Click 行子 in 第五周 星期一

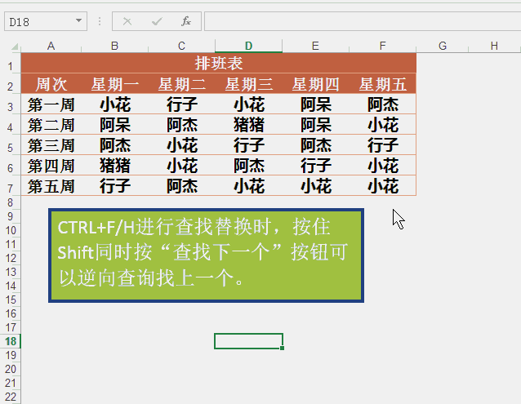(114, 186)
